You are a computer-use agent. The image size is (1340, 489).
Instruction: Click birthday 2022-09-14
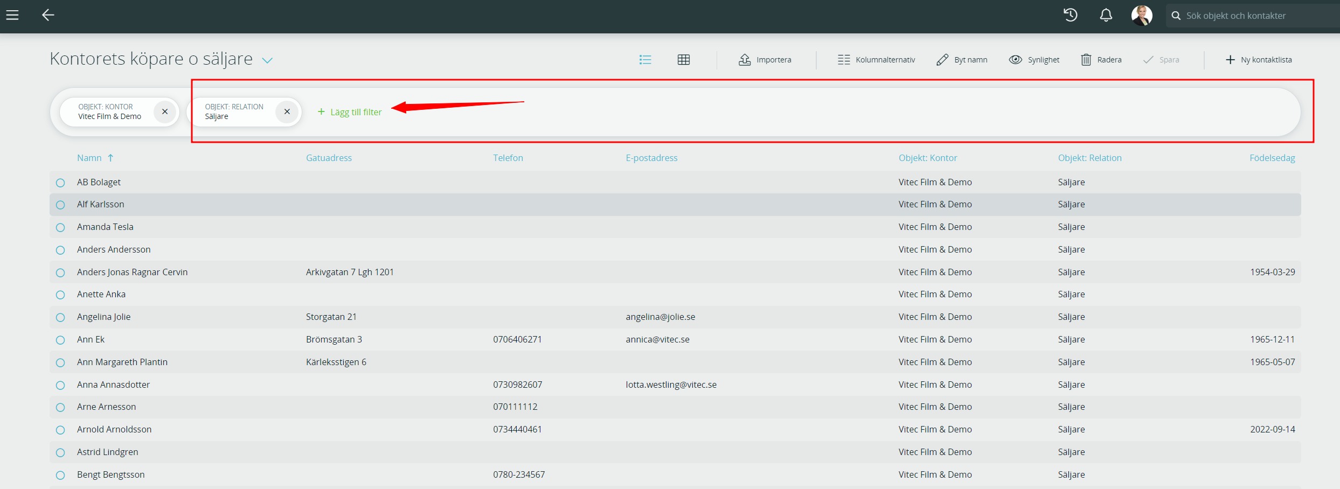tap(1273, 429)
